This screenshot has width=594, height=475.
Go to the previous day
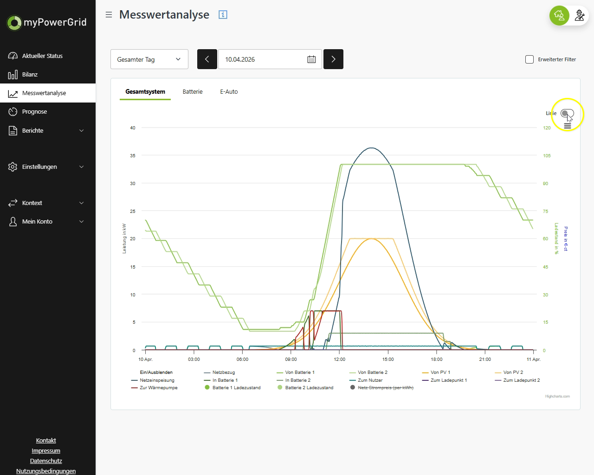point(207,59)
